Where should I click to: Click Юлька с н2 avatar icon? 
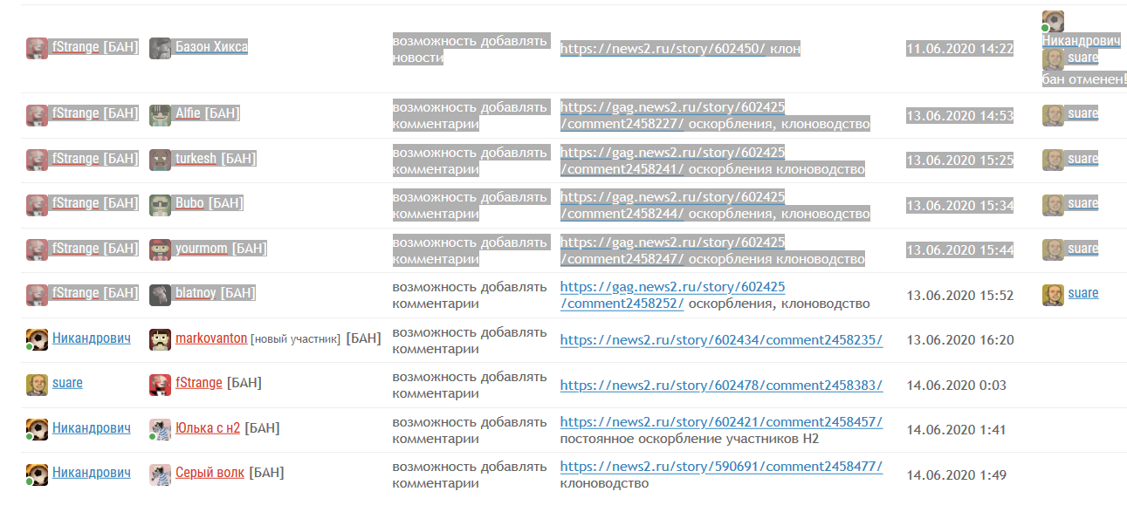pos(160,429)
